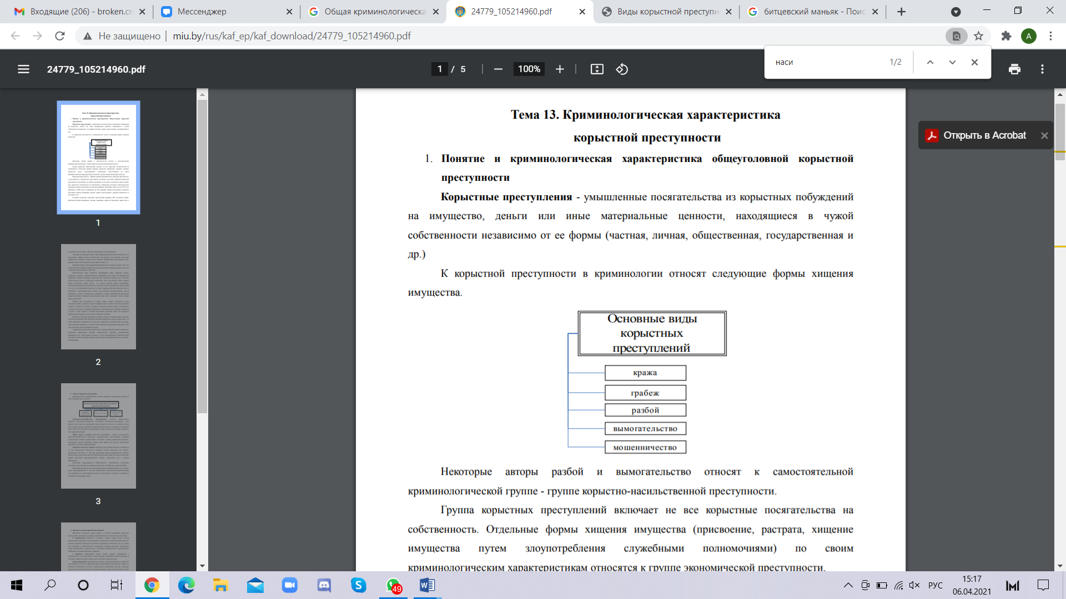Open Zoom from the taskbar

(289, 585)
